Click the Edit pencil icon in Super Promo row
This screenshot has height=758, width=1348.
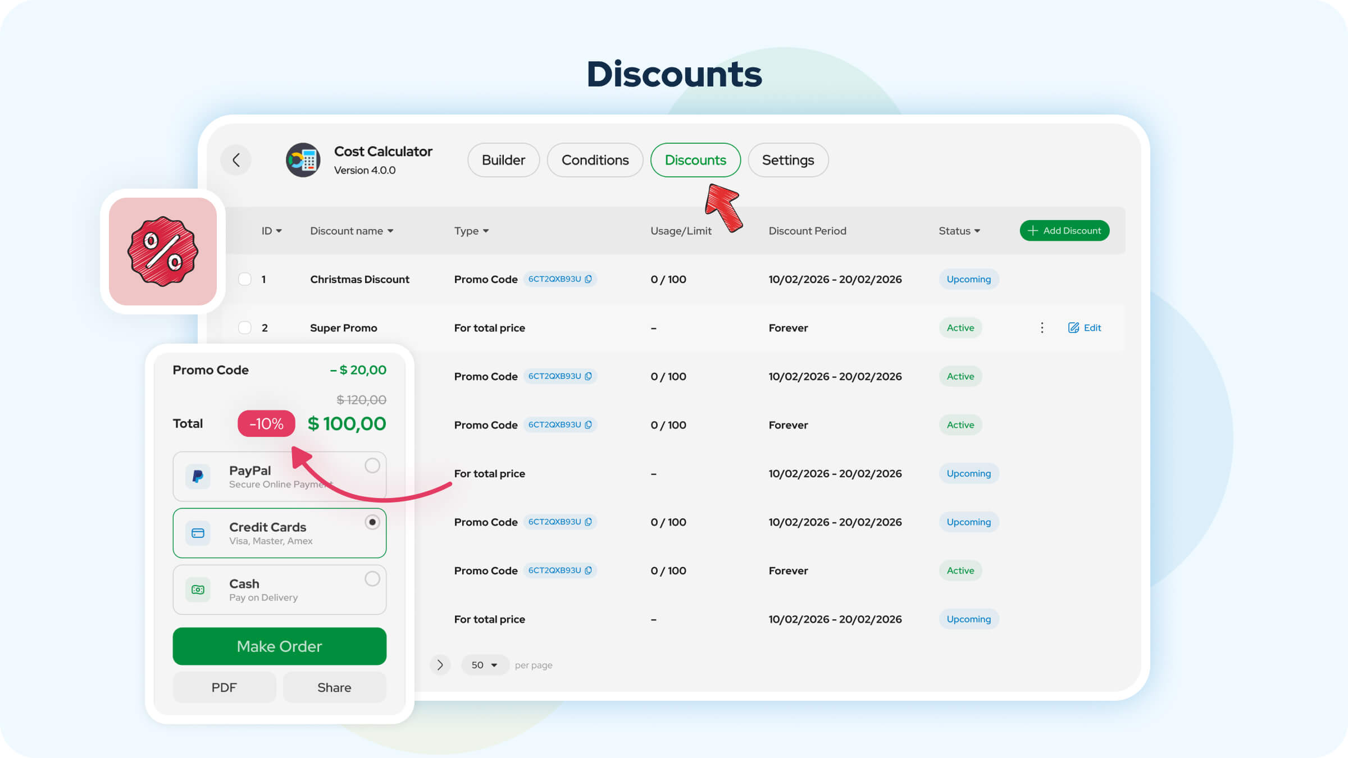1073,327
